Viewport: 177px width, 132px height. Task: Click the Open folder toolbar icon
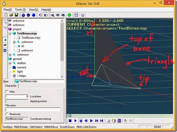tap(11, 15)
